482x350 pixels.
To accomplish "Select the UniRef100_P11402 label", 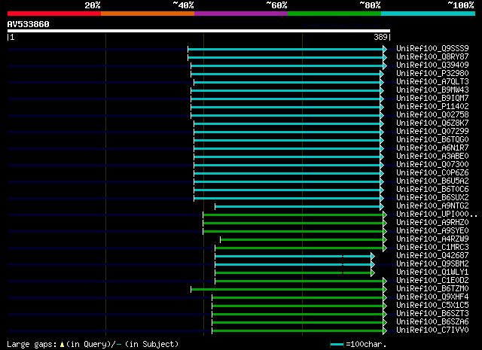I will pyautogui.click(x=432, y=106).
